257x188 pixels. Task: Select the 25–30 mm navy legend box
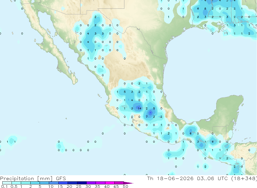[x=82, y=183]
